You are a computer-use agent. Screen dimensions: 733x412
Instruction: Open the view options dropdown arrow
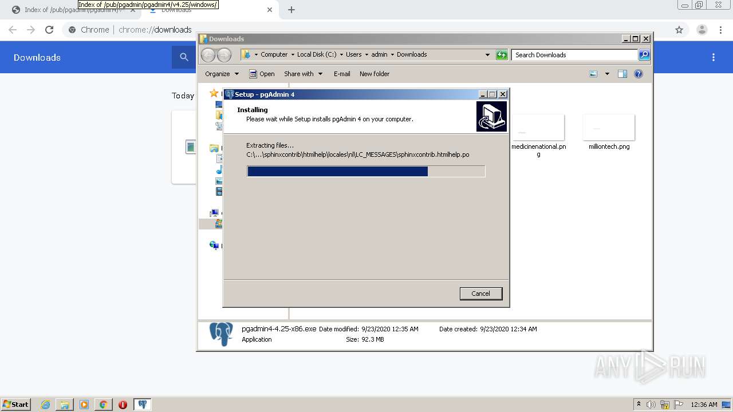click(x=607, y=74)
